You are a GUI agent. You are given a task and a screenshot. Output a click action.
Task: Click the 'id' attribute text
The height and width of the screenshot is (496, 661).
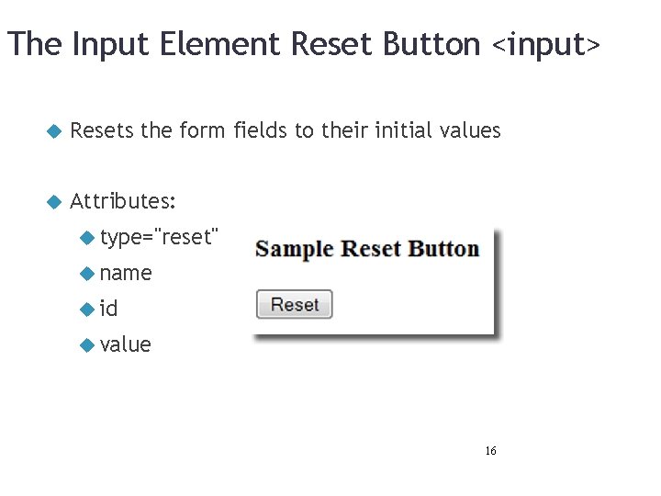coord(109,309)
